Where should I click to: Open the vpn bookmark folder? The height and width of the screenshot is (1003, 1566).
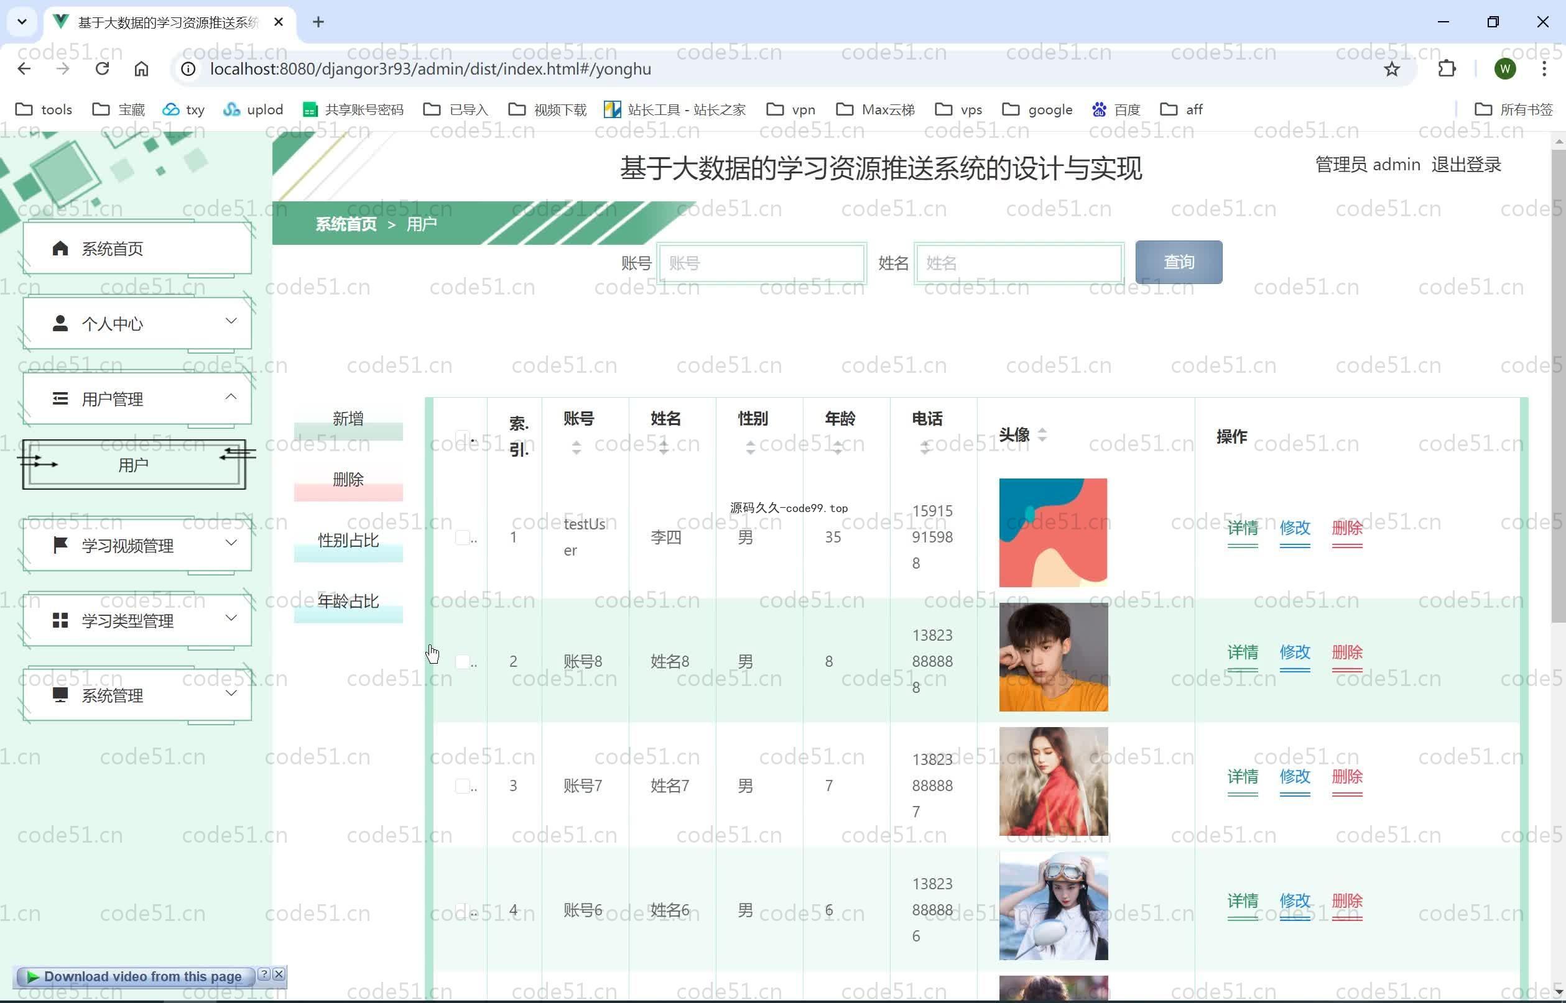click(x=790, y=109)
